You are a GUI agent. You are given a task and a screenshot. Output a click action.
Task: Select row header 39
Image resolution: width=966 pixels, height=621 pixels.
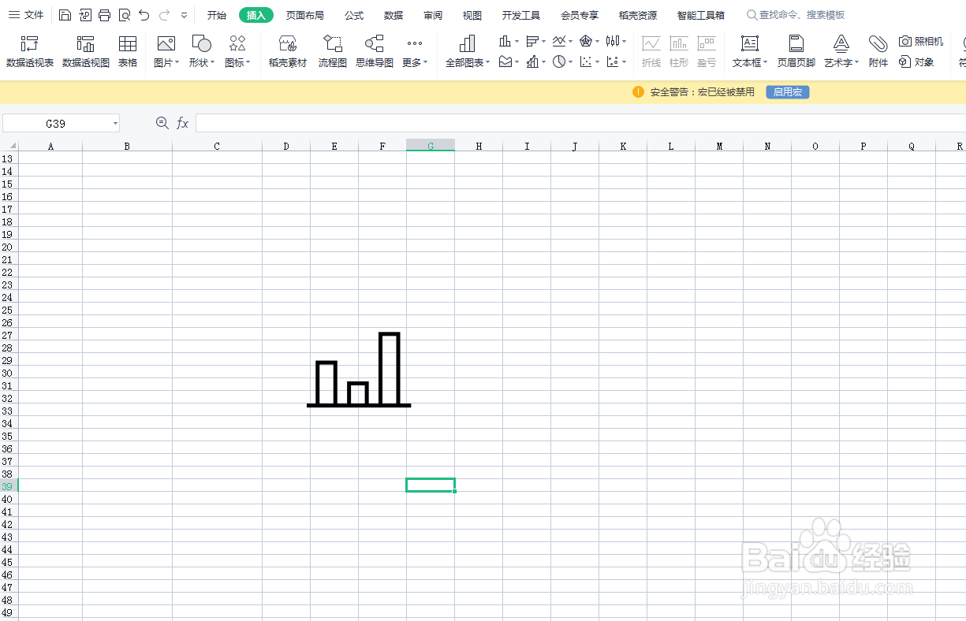(9, 485)
